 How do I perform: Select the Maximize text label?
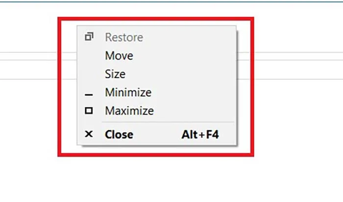click(x=129, y=111)
